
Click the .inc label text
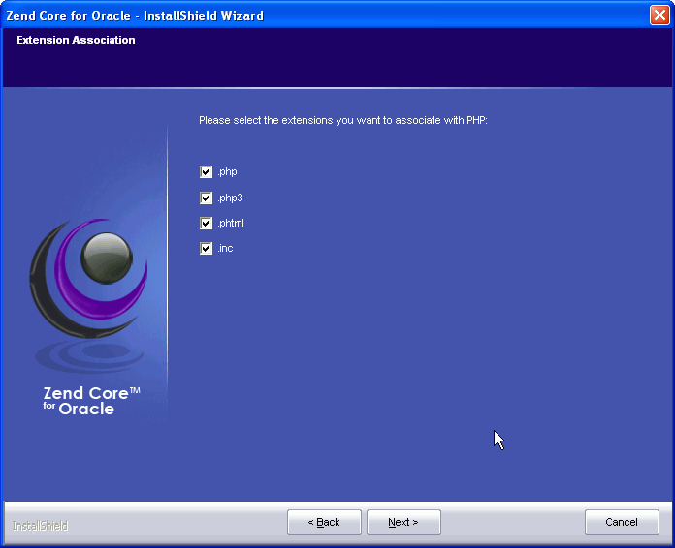[x=225, y=248]
